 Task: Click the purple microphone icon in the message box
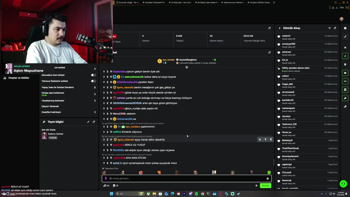click(x=106, y=179)
